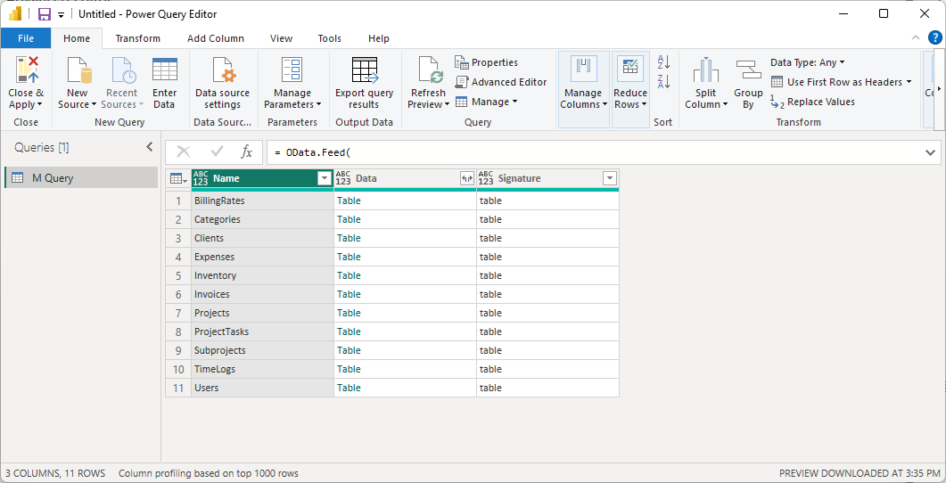Viewport: 946px width, 483px height.
Task: Open Signature column filter dropdown
Action: (x=610, y=178)
